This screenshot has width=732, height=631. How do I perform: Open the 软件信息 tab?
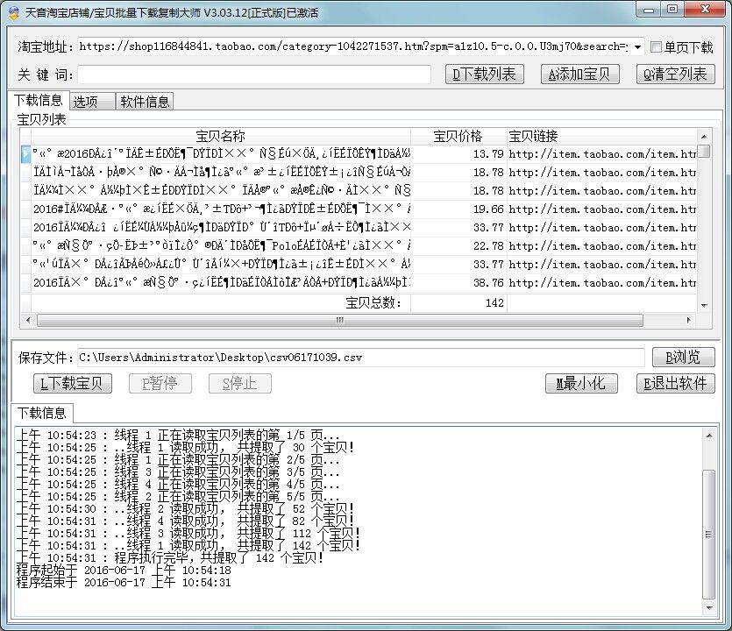tap(146, 102)
